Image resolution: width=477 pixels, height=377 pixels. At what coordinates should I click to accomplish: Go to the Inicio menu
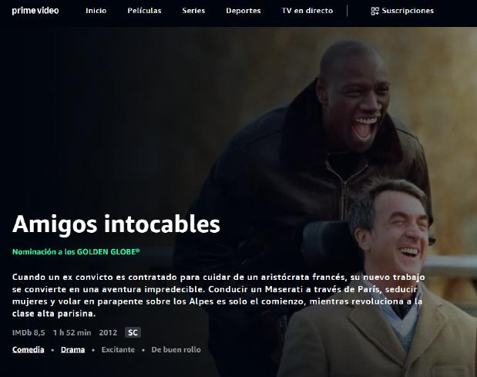tap(96, 11)
